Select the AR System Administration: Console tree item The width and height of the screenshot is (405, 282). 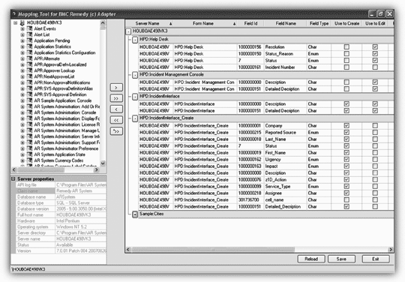pyautogui.click(x=65, y=112)
